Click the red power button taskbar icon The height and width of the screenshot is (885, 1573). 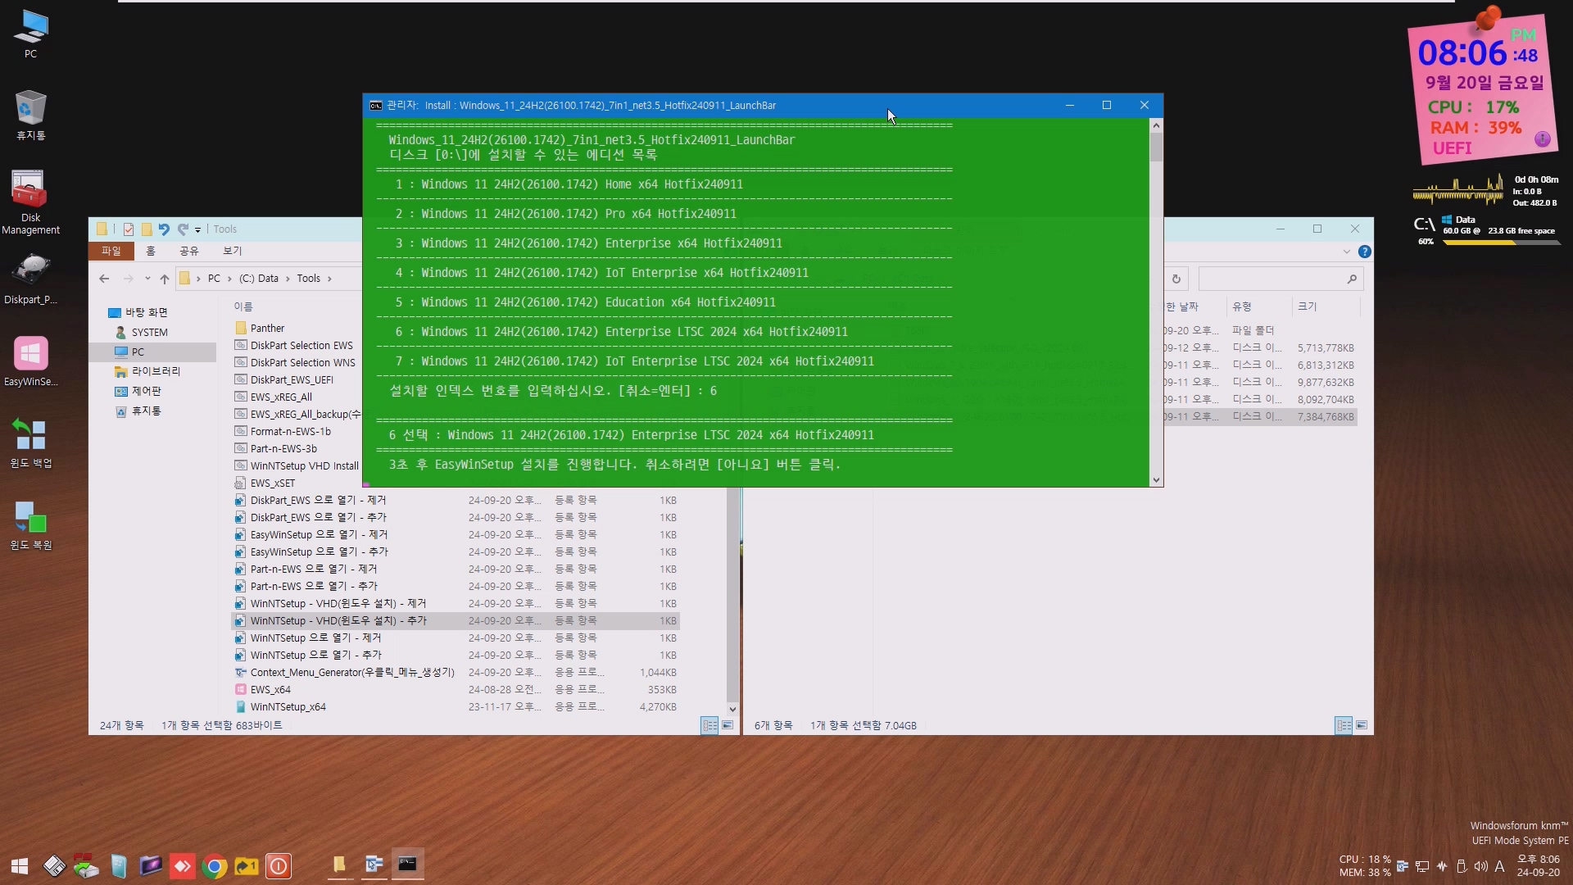click(279, 865)
